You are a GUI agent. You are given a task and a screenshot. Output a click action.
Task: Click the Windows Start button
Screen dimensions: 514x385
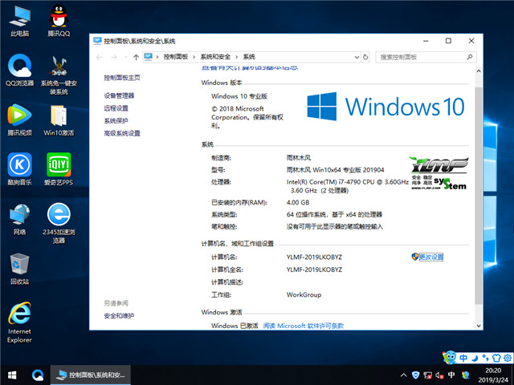12,375
